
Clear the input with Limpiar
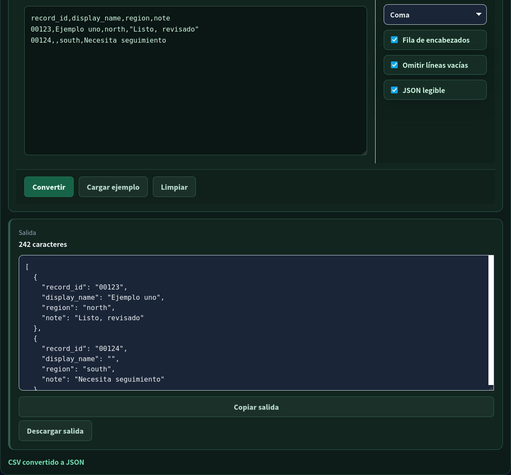pos(174,187)
